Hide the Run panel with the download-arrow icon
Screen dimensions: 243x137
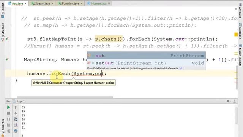pyautogui.click(x=235, y=101)
